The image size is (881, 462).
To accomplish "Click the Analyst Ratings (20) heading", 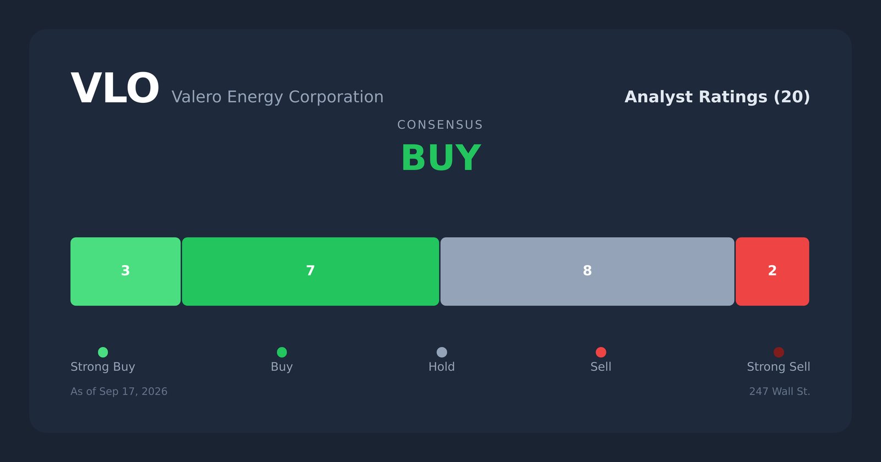I will point(717,97).
